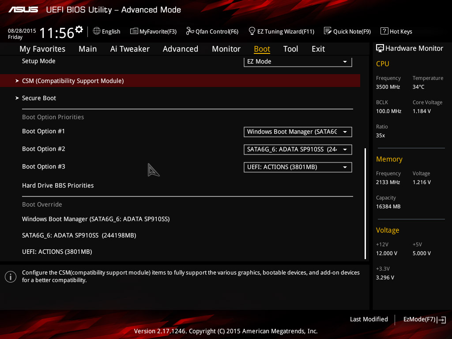Viewport: 452px width, 339px height.
Task: Click the CPU frequency value 3500 MHz
Action: click(388, 87)
